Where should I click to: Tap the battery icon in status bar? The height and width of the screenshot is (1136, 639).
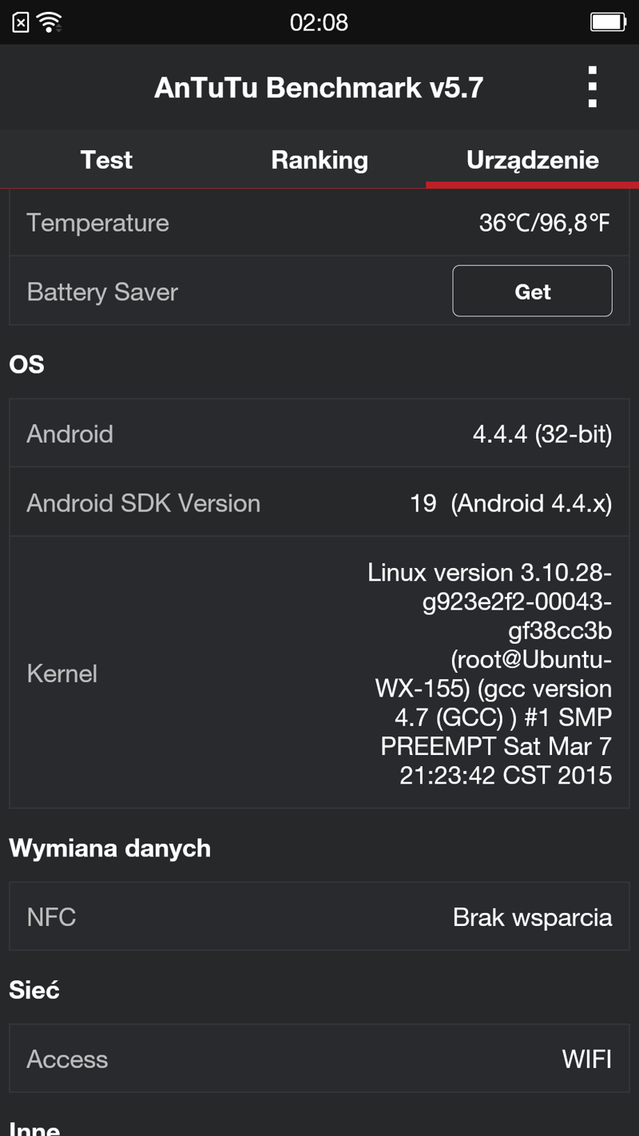(609, 22)
